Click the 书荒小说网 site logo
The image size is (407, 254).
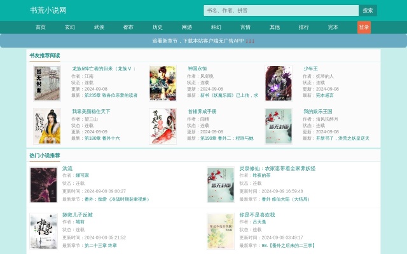(x=48, y=10)
